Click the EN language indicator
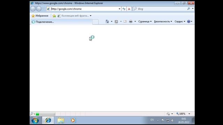Viewport: 223px width, 125px height. point(152,120)
